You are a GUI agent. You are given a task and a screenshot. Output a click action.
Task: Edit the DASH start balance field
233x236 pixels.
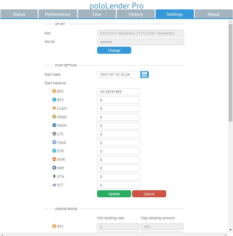tap(118, 126)
